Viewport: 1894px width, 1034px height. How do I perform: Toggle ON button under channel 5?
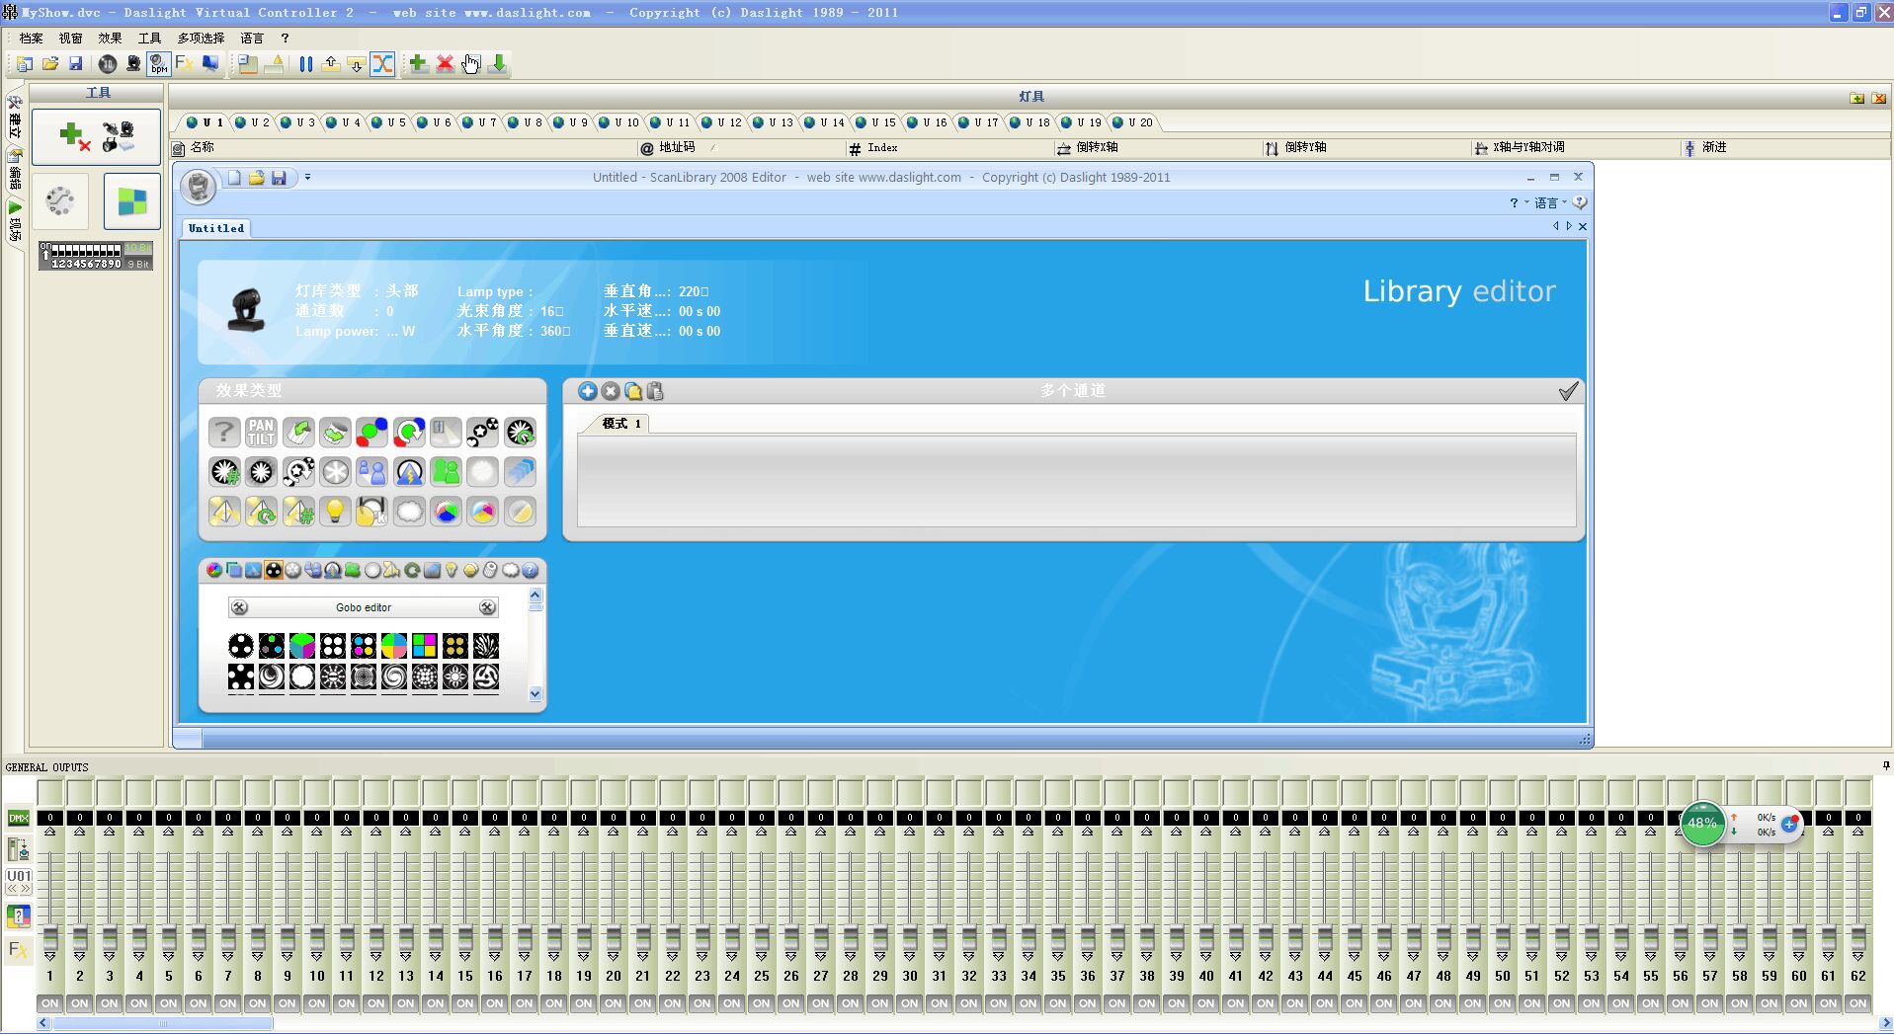169,1003
